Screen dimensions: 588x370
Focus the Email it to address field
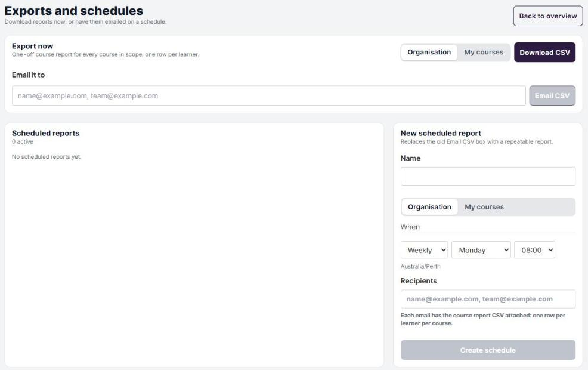point(268,95)
